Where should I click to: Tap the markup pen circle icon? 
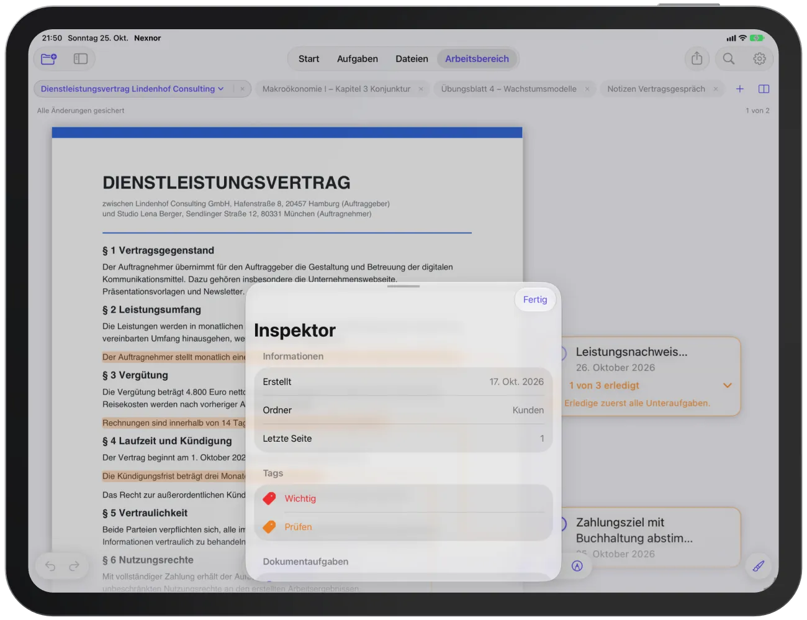coord(577,566)
